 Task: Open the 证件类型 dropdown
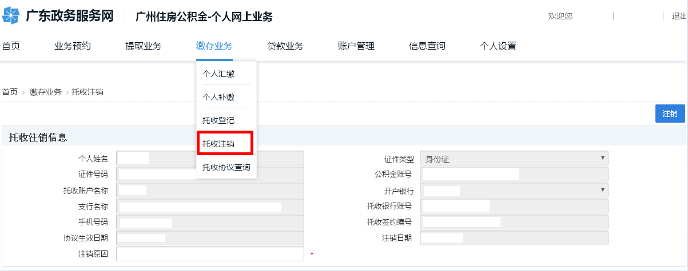click(514, 159)
